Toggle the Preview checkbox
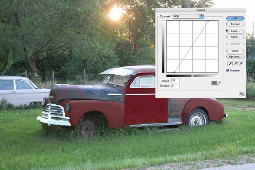Screen dimensions: 255x170 click(x=228, y=70)
